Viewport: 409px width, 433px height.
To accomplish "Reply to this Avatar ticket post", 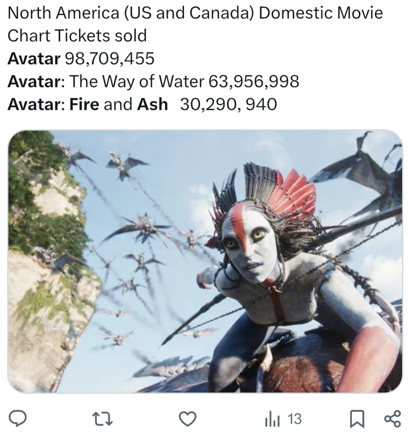I will pyautogui.click(x=18, y=419).
